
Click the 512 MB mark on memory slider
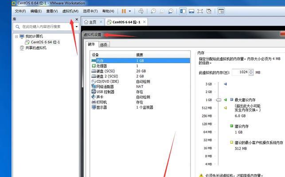point(207,108)
